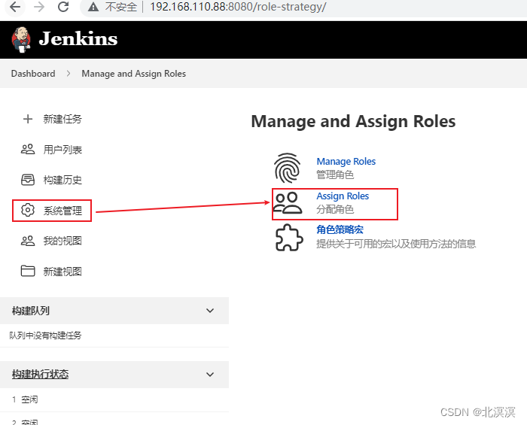Open 新建视图 sidebar item
The width and height of the screenshot is (527, 425).
click(62, 272)
